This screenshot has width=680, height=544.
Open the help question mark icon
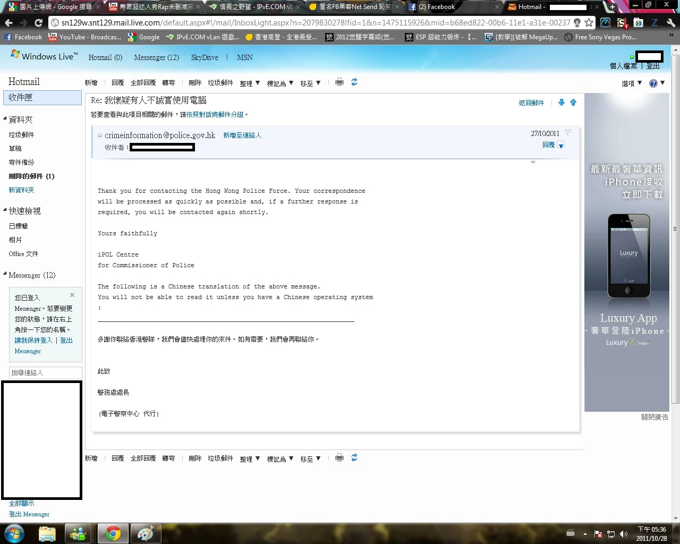click(653, 83)
